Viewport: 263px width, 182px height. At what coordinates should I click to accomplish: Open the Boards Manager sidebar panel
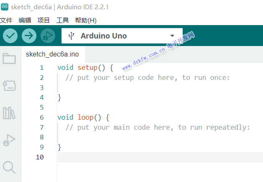[x=9, y=86]
